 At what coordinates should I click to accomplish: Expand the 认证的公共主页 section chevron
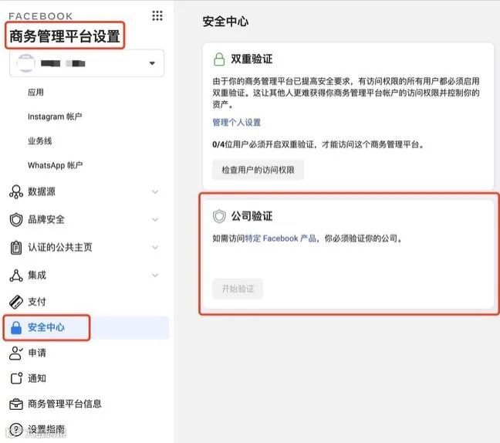pos(155,248)
